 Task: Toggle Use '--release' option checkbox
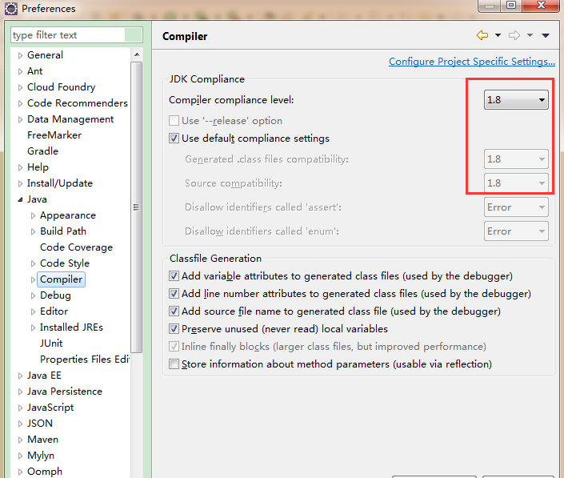click(174, 121)
